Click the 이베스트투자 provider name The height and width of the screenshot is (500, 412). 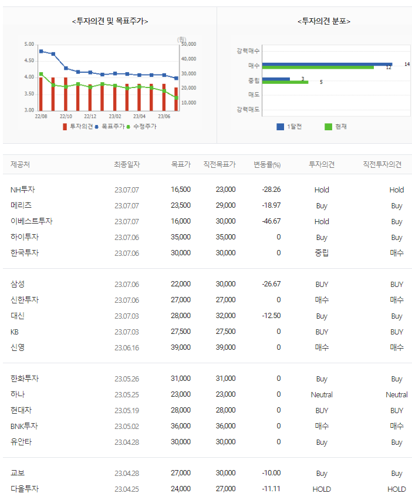(31, 221)
